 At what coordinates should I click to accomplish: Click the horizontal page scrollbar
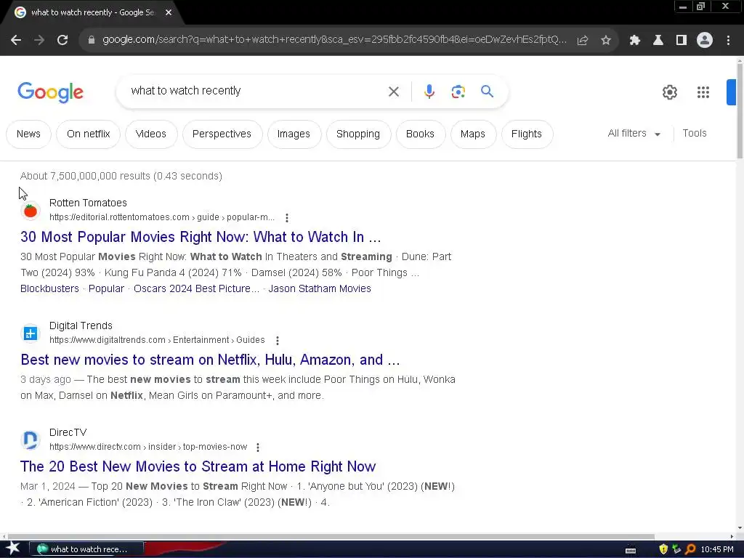330,537
